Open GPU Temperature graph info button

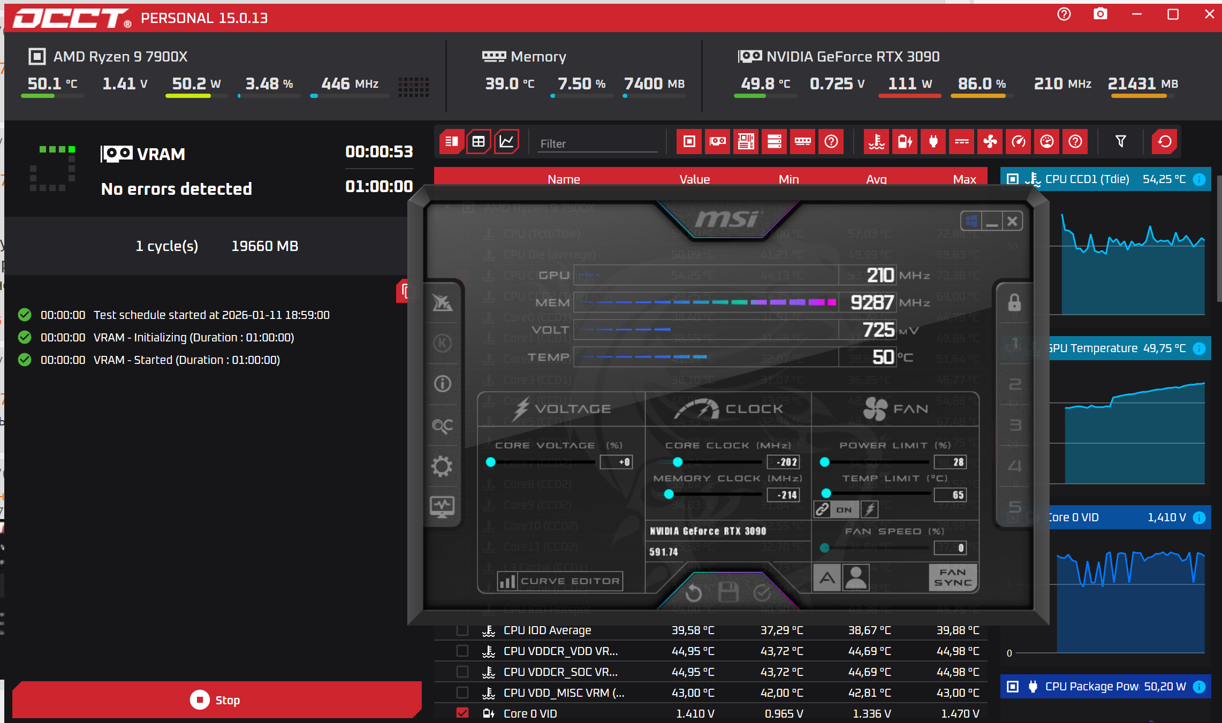tap(1200, 348)
